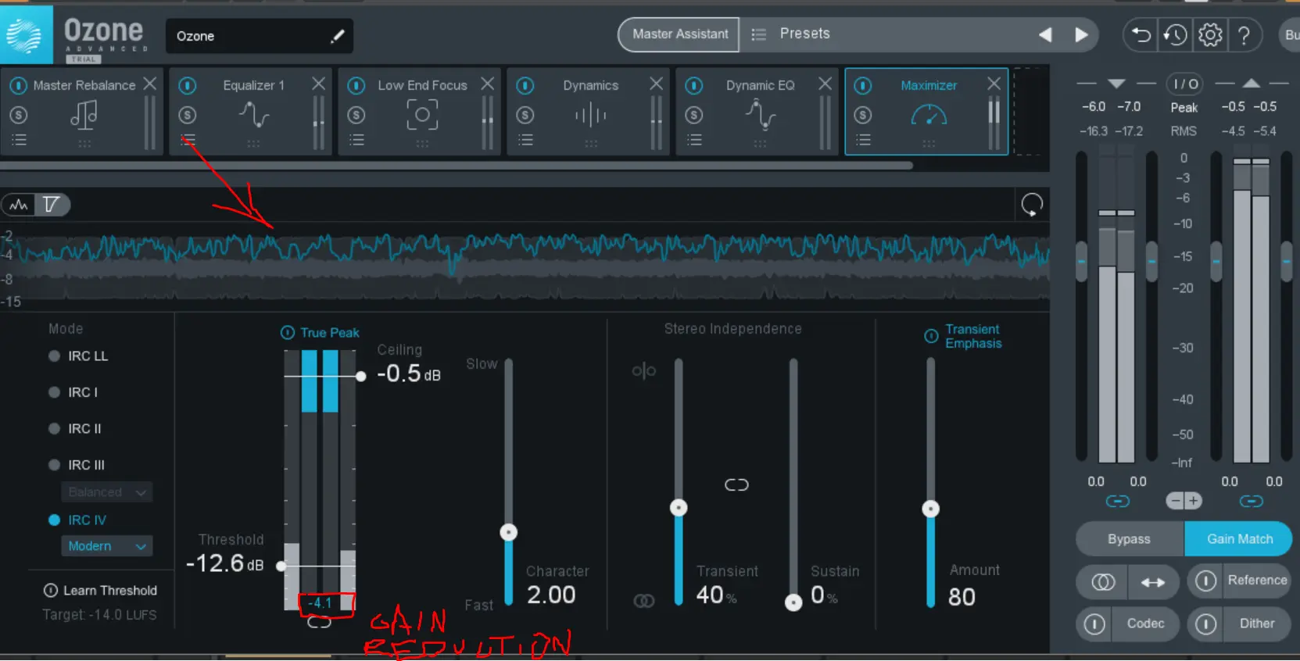This screenshot has width=1300, height=661.
Task: Remove the Dynamics module
Action: tap(656, 84)
